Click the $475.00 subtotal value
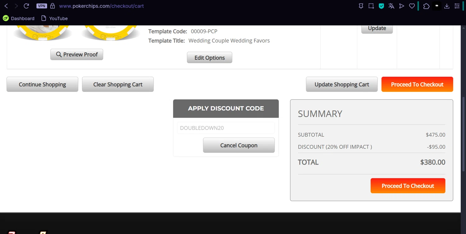This screenshot has height=234, width=466. coord(436,135)
